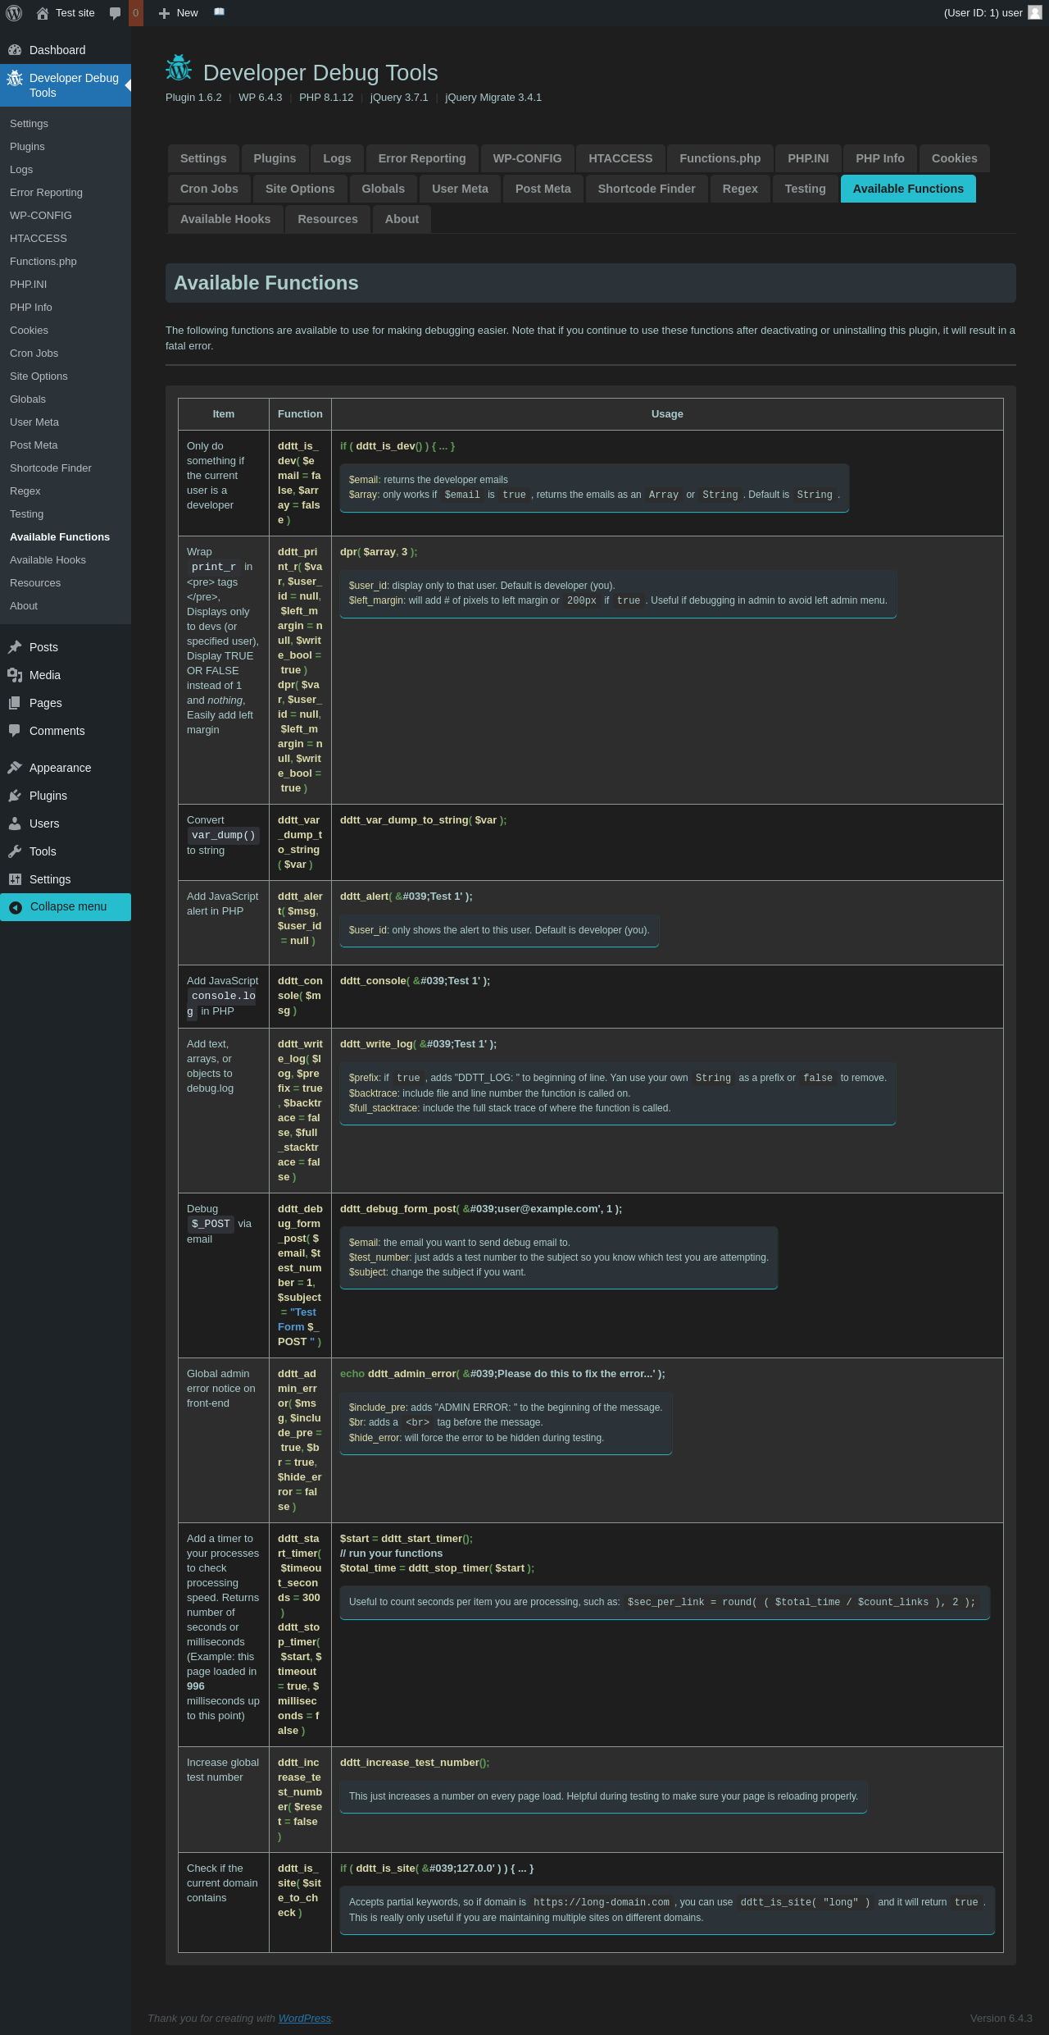Screen dimensions: 1049x2035
Task: Open Appearance via its paintbrush icon
Action: coord(15,768)
